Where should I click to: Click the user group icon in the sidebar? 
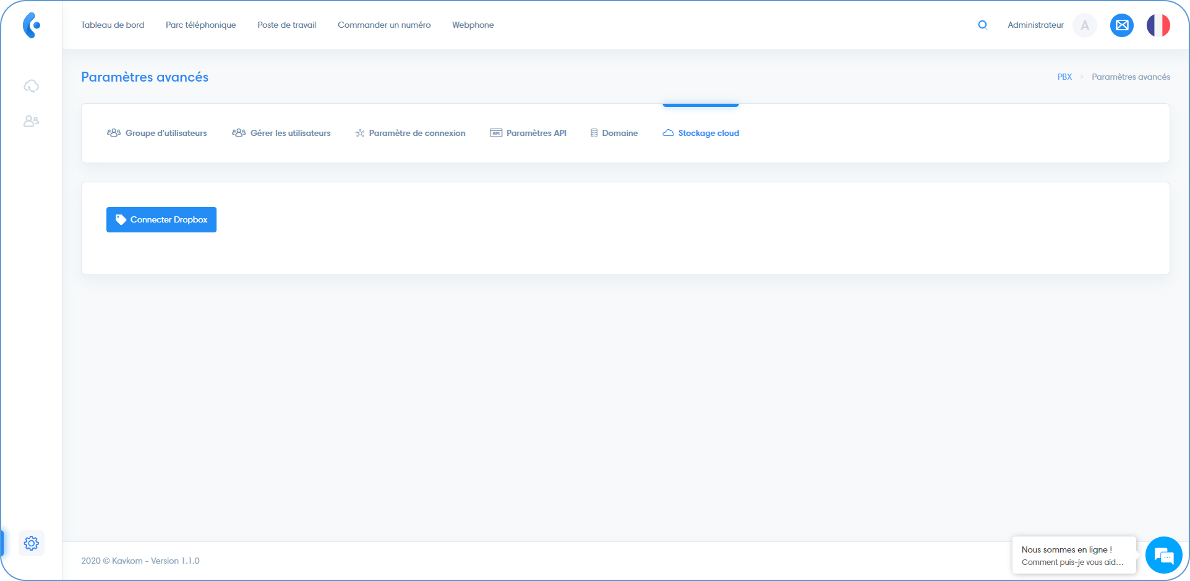click(x=31, y=121)
